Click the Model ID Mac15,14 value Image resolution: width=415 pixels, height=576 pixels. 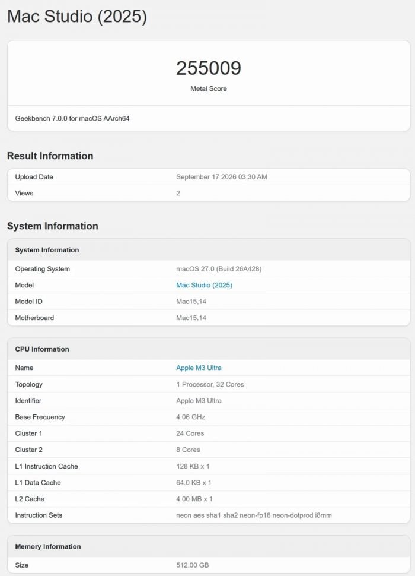191,302
